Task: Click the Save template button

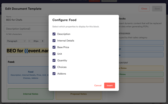Action: coord(157,9)
